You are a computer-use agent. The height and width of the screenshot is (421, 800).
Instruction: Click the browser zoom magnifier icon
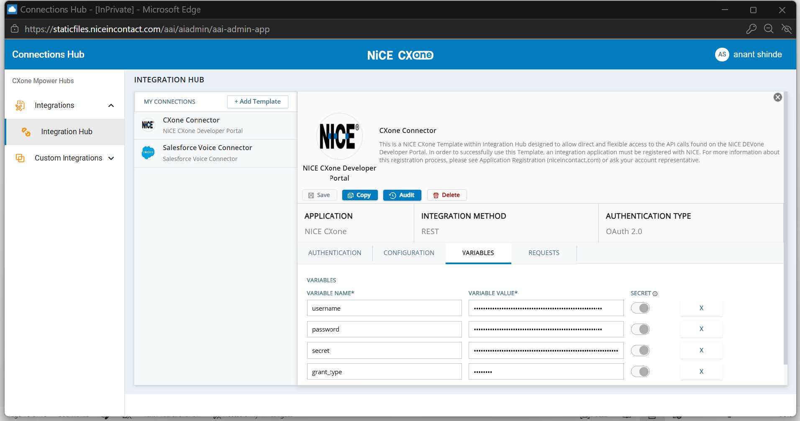click(769, 29)
